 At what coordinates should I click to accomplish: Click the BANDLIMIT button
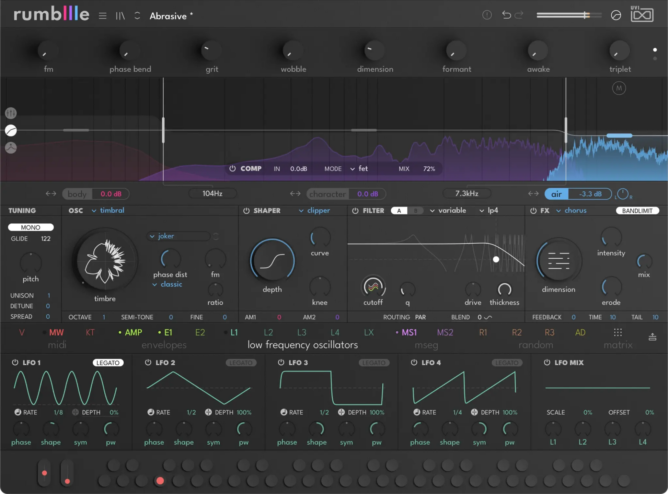pos(637,211)
